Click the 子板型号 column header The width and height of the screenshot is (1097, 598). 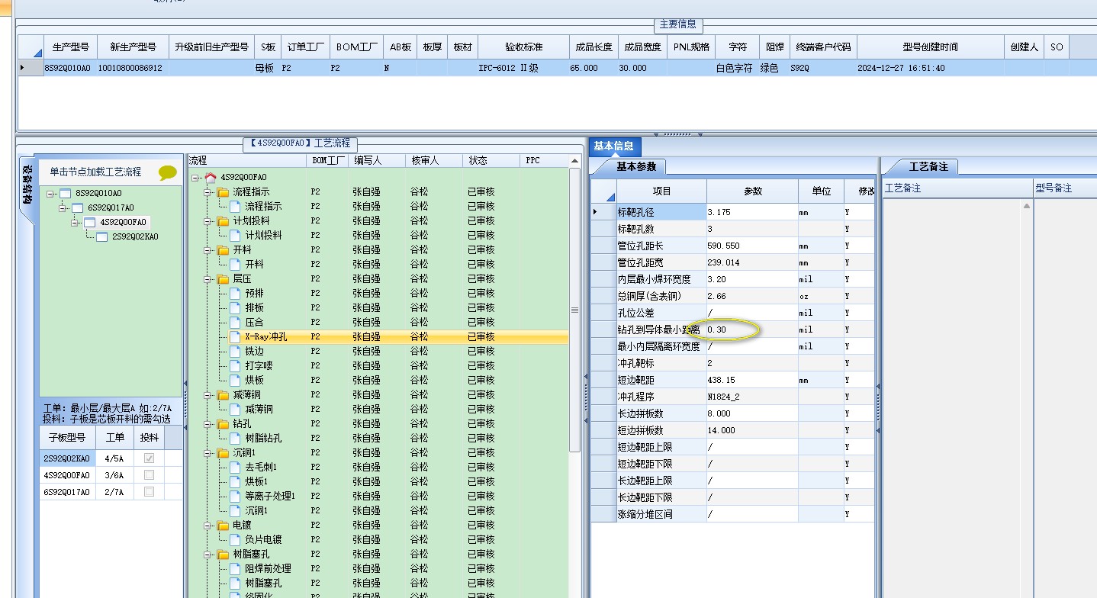68,438
